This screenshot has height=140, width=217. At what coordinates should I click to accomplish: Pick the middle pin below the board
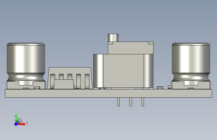coord(130,102)
